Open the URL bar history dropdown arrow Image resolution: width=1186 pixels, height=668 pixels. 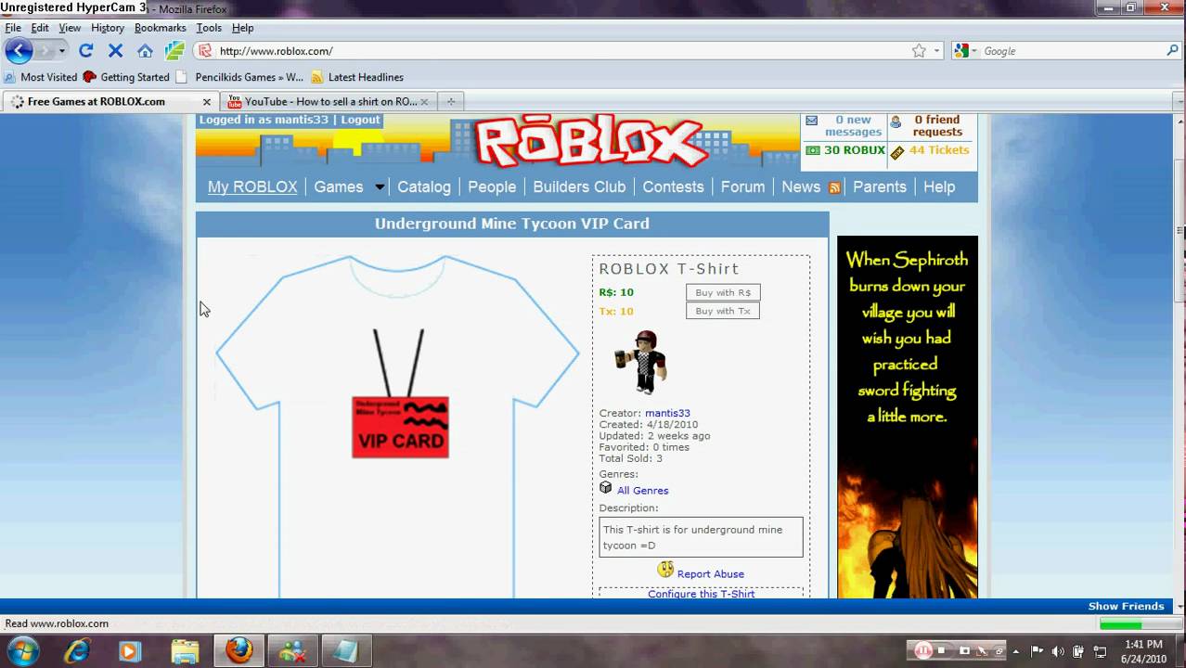(x=937, y=51)
